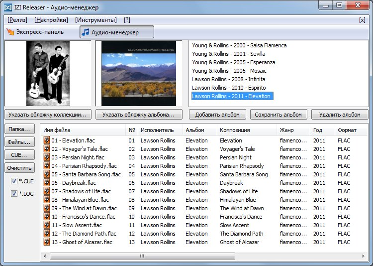Switch to the Экспресс-панель tab
373x266 pixels.
click(35, 32)
